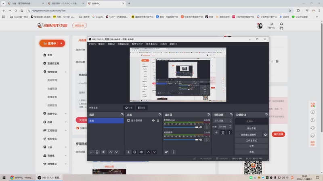Open 直播录像 in the sidebar

coord(52,97)
